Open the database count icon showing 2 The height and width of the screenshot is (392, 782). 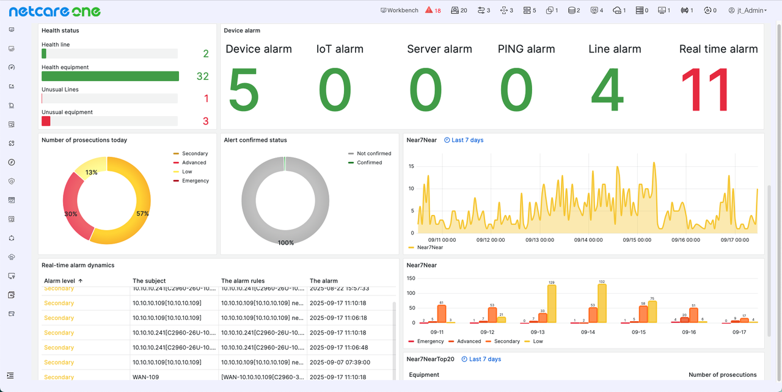574,10
